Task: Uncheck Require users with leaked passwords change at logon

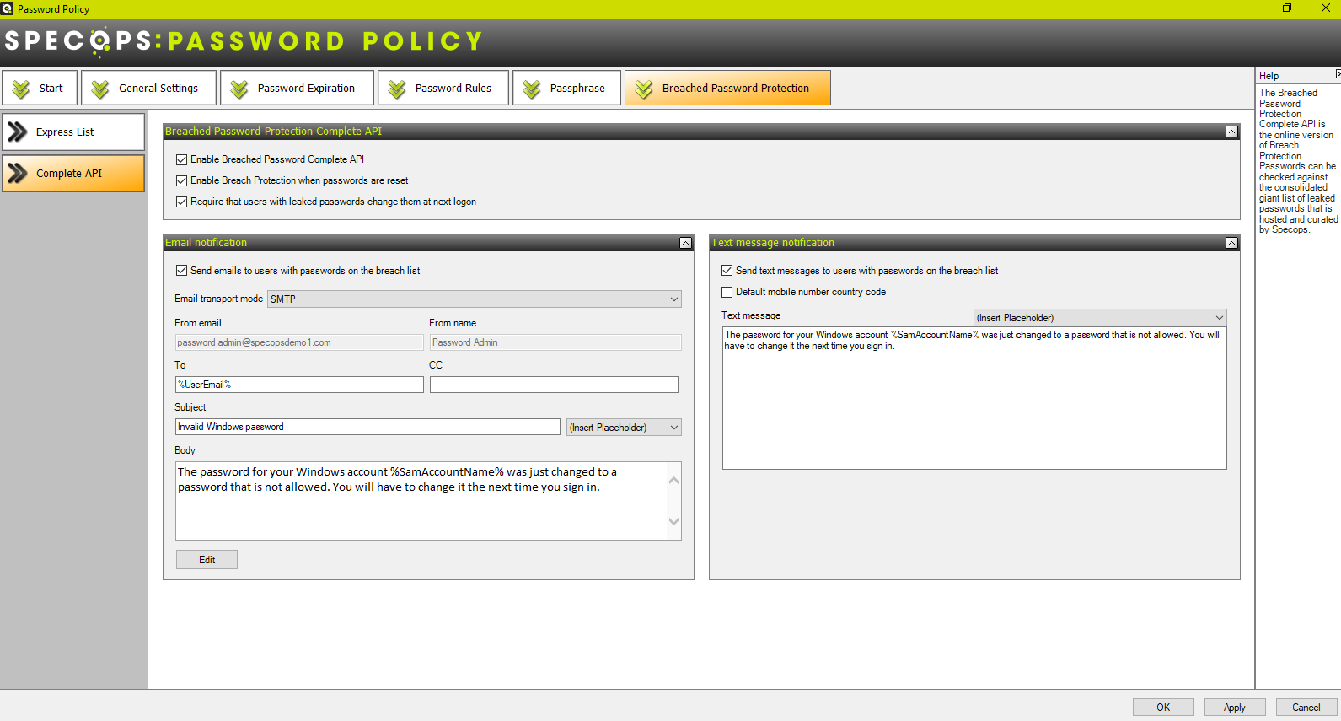Action: [x=181, y=202]
